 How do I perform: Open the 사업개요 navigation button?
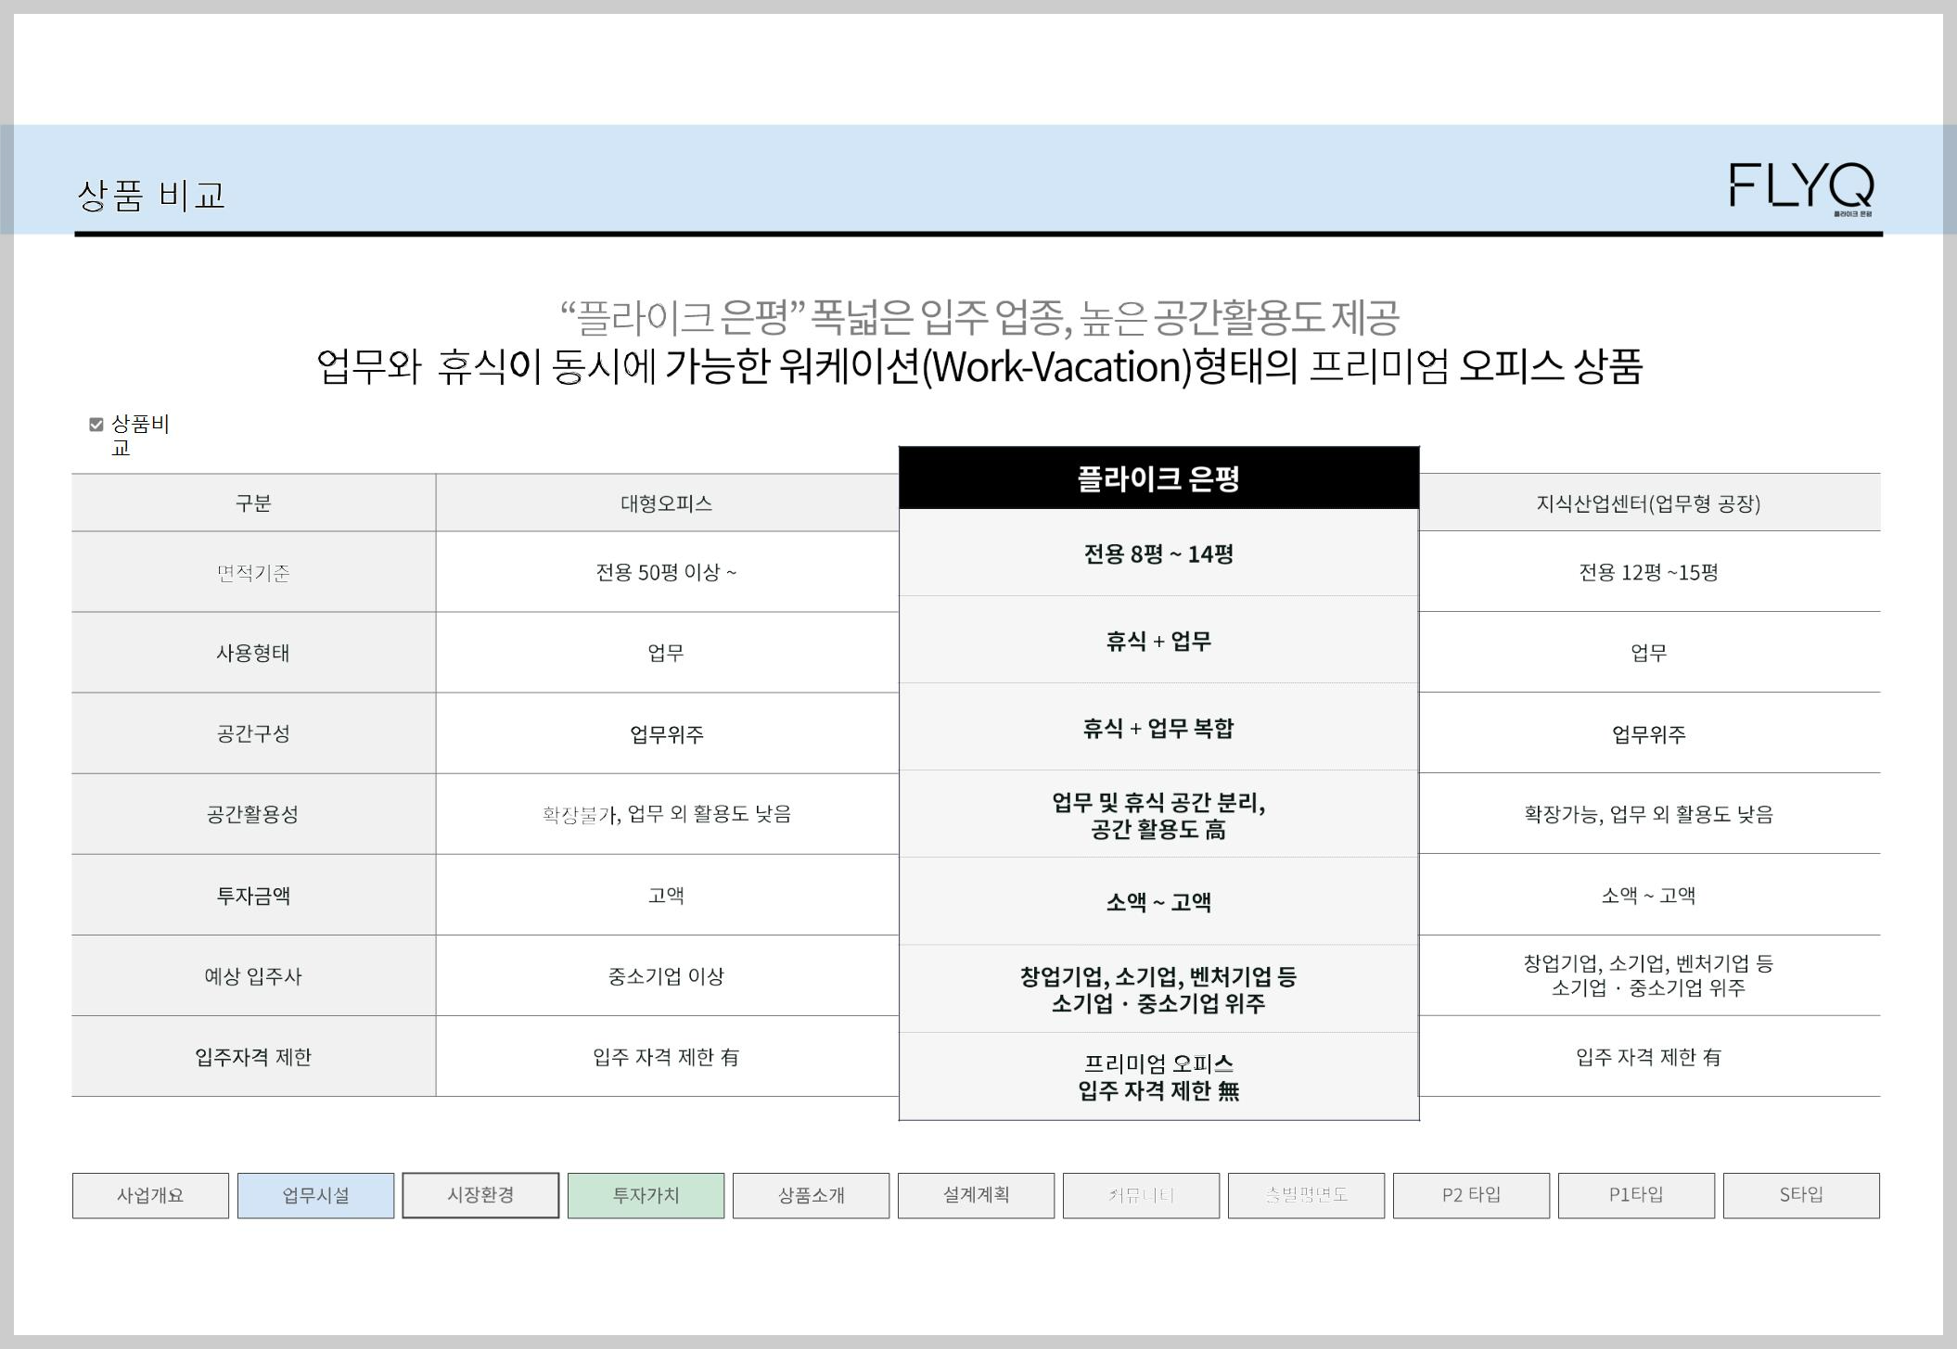(x=150, y=1195)
